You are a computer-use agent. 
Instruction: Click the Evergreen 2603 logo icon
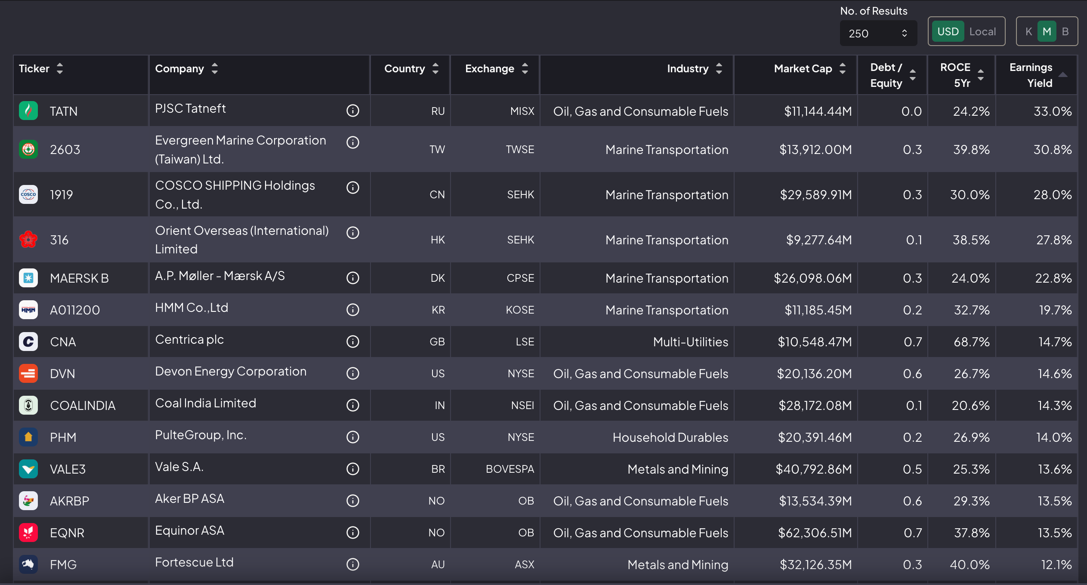[x=28, y=149]
